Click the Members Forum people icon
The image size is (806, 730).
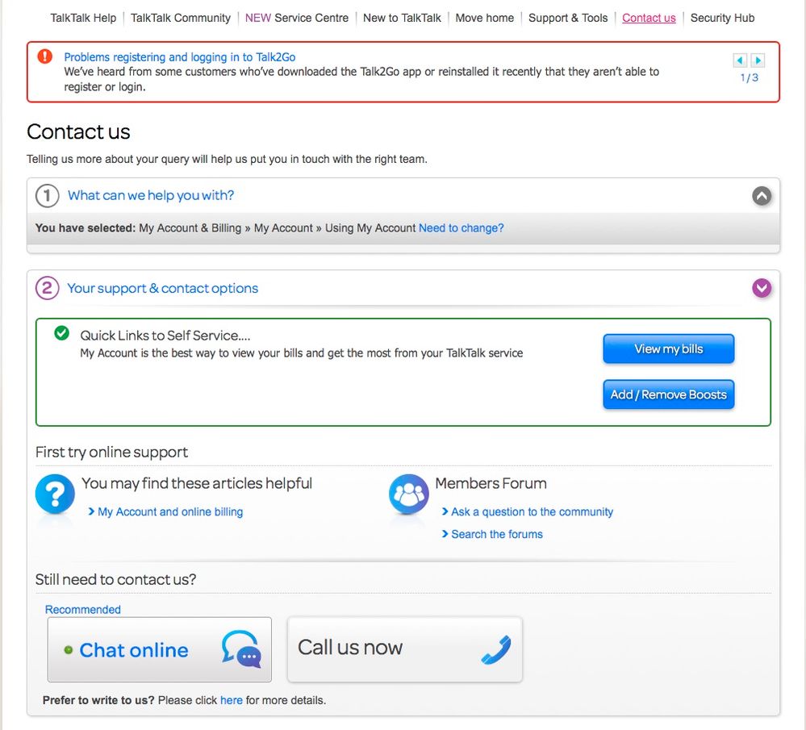409,494
